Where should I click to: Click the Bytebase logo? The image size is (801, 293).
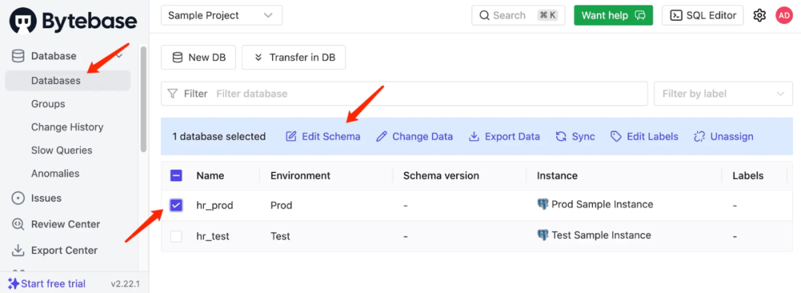(73, 21)
